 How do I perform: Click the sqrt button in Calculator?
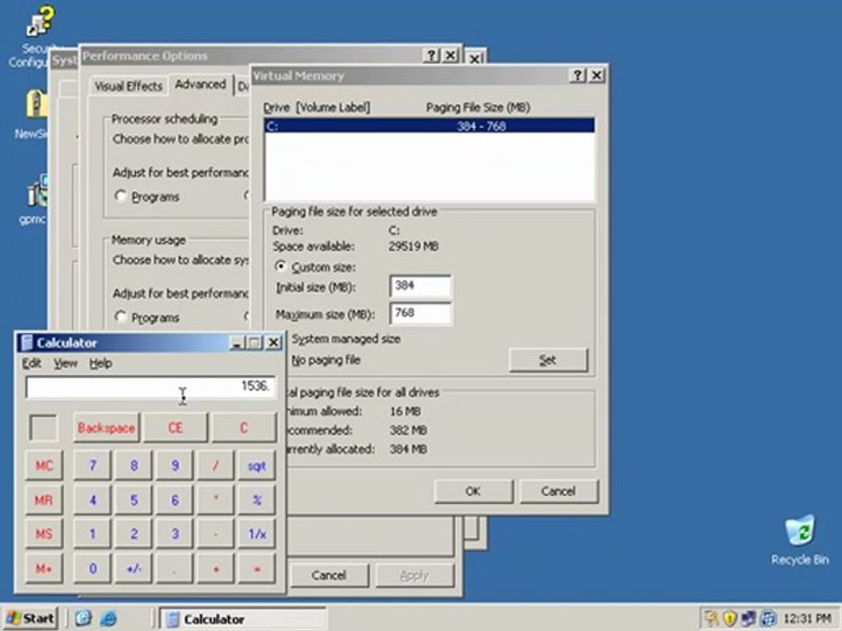pyautogui.click(x=257, y=465)
